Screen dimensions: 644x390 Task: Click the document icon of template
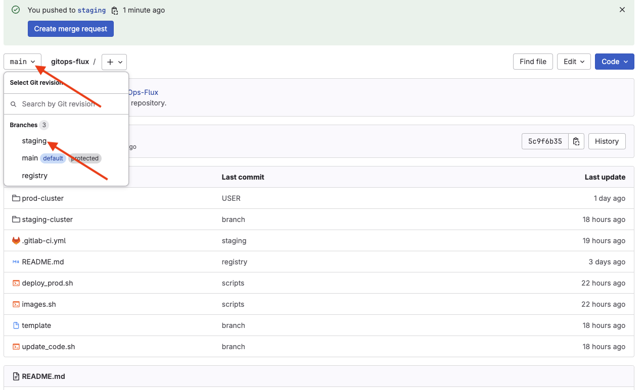point(16,325)
